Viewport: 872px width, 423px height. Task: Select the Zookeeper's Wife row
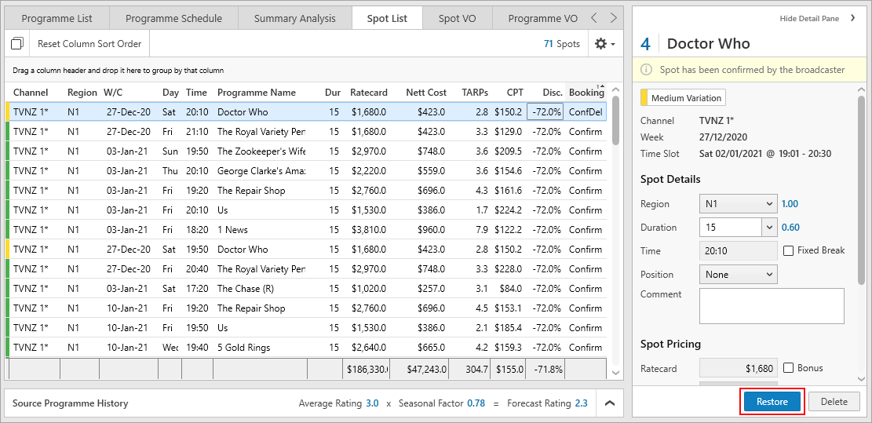click(306, 151)
